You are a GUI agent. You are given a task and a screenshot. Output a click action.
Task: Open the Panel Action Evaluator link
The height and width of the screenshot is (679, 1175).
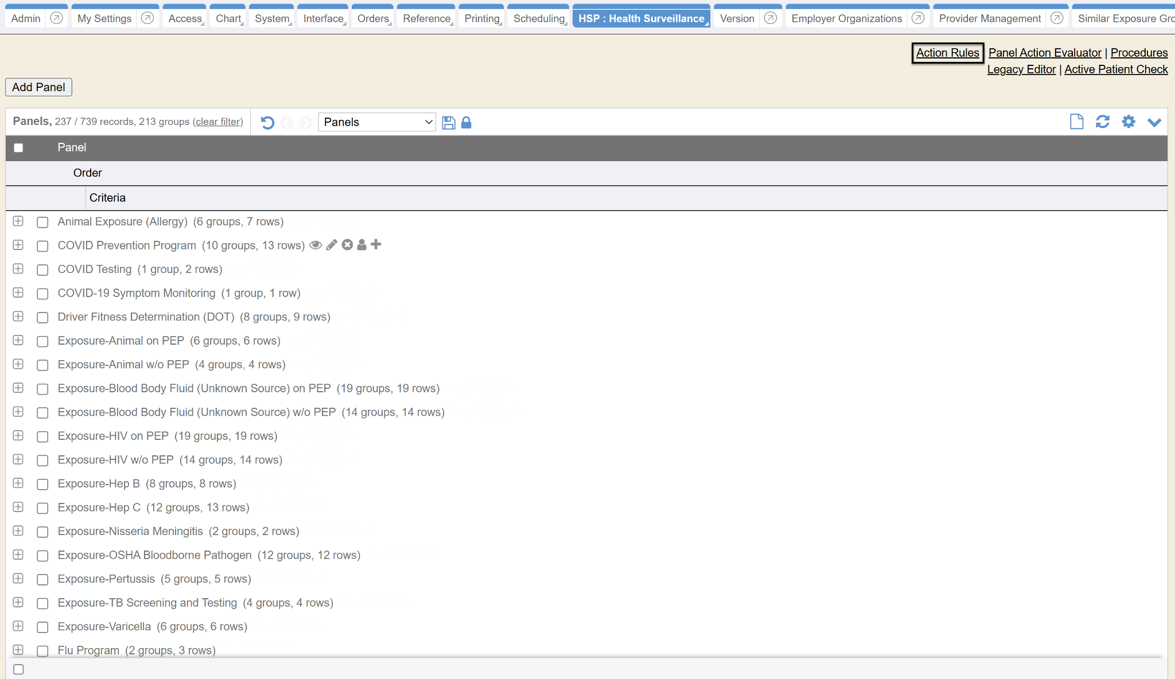[x=1045, y=53]
